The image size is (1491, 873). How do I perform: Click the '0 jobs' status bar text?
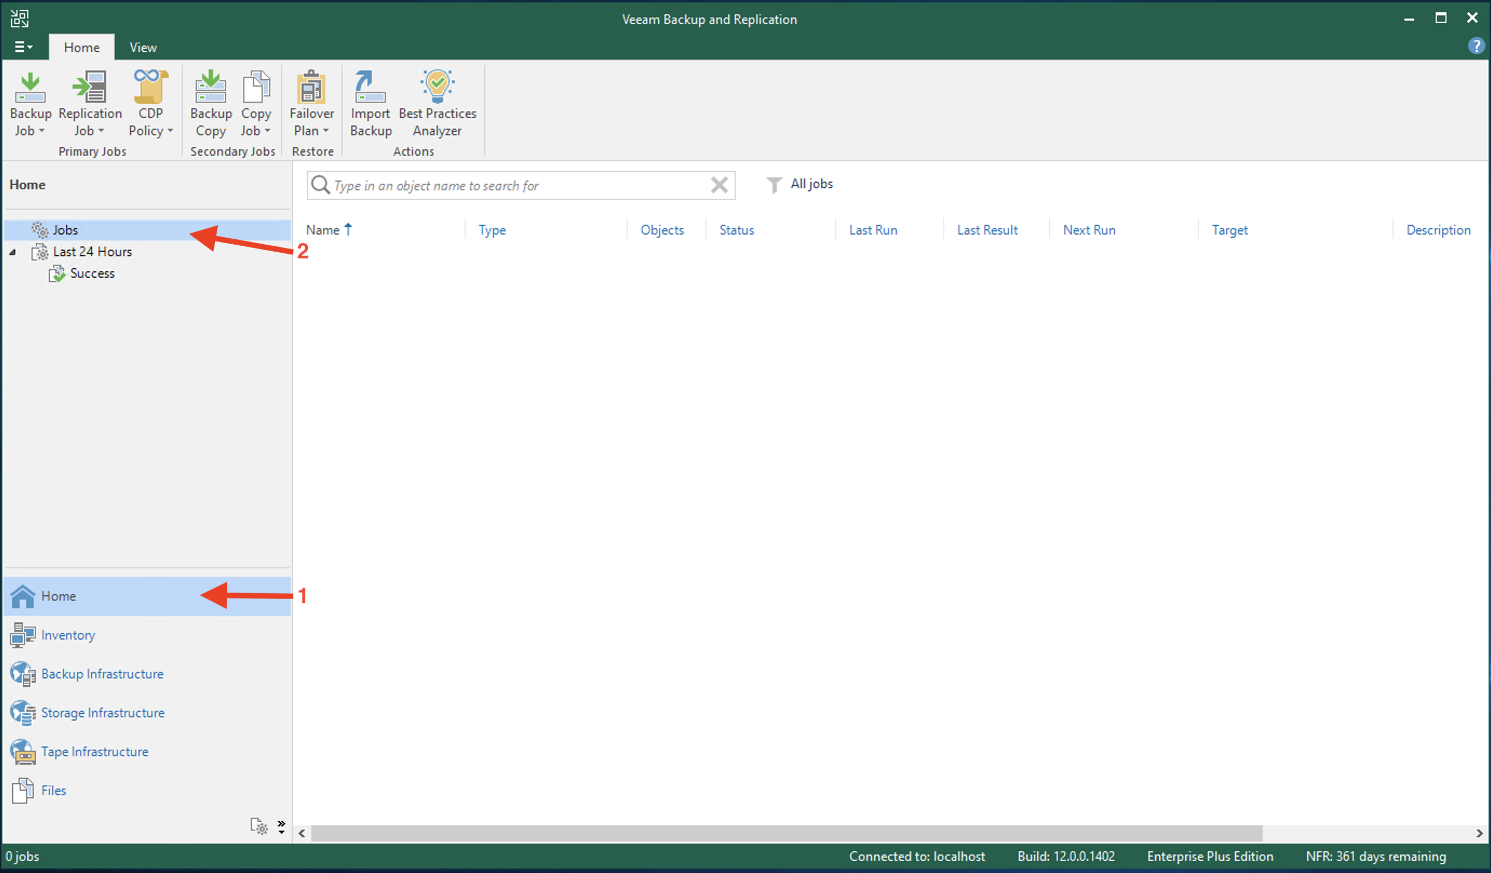23,856
